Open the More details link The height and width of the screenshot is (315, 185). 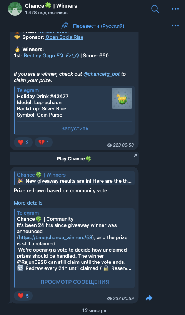click(x=28, y=203)
